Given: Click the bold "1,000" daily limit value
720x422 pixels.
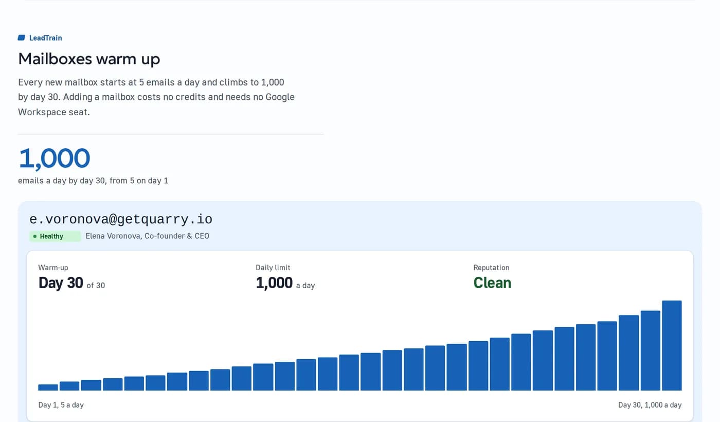Looking at the screenshot, I should (274, 283).
